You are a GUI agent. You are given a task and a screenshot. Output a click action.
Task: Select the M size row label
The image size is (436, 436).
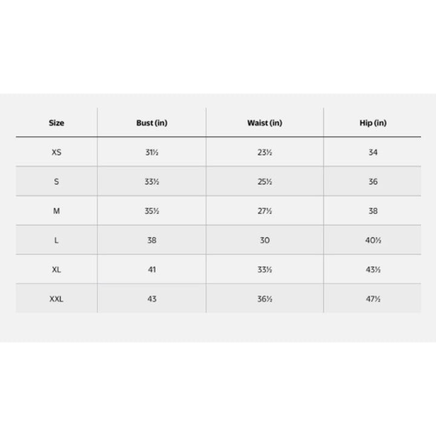(x=56, y=211)
